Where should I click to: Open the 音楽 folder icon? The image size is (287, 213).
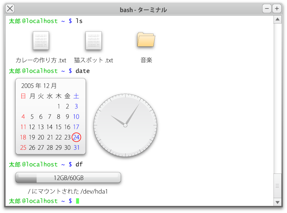146,40
